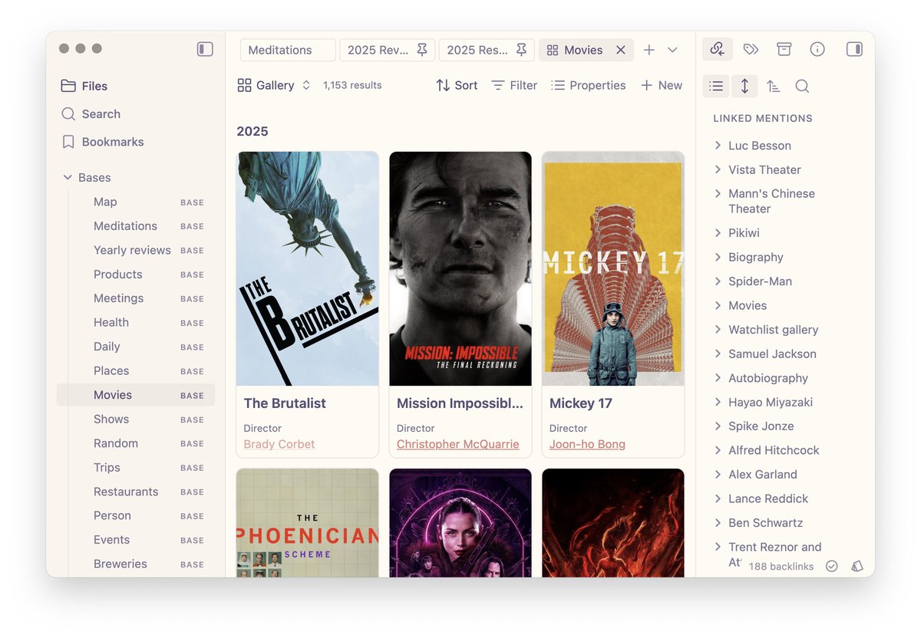921x638 pixels.
Task: Expand Hayao Miyazaki linked mention
Action: (x=718, y=402)
